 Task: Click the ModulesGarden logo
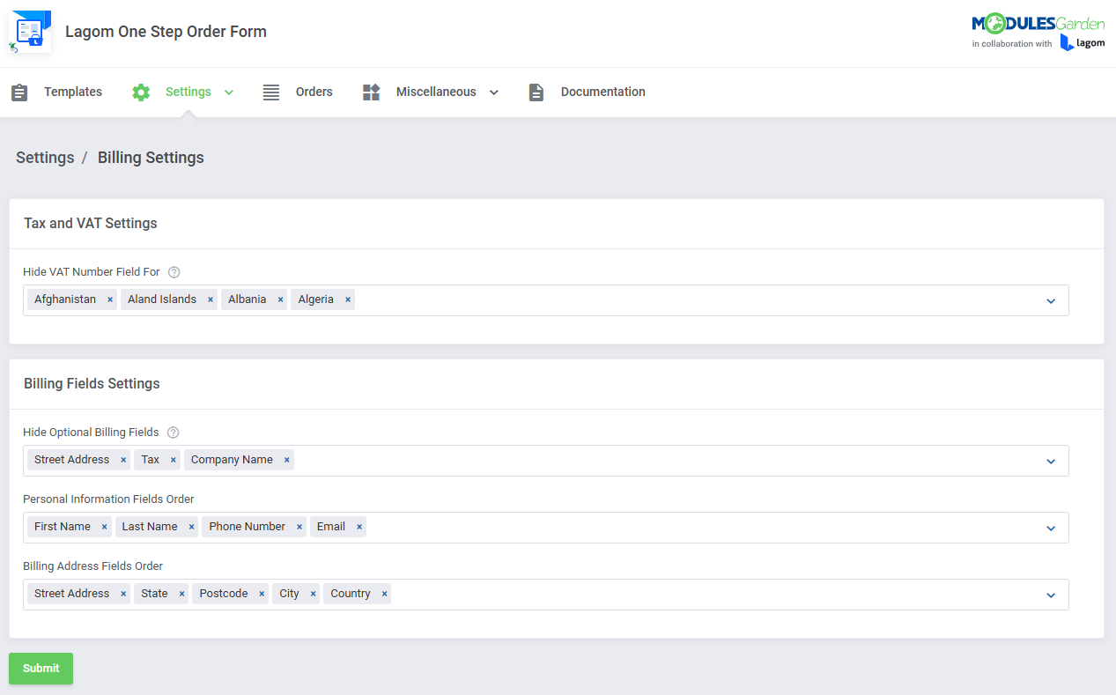[x=1038, y=24]
